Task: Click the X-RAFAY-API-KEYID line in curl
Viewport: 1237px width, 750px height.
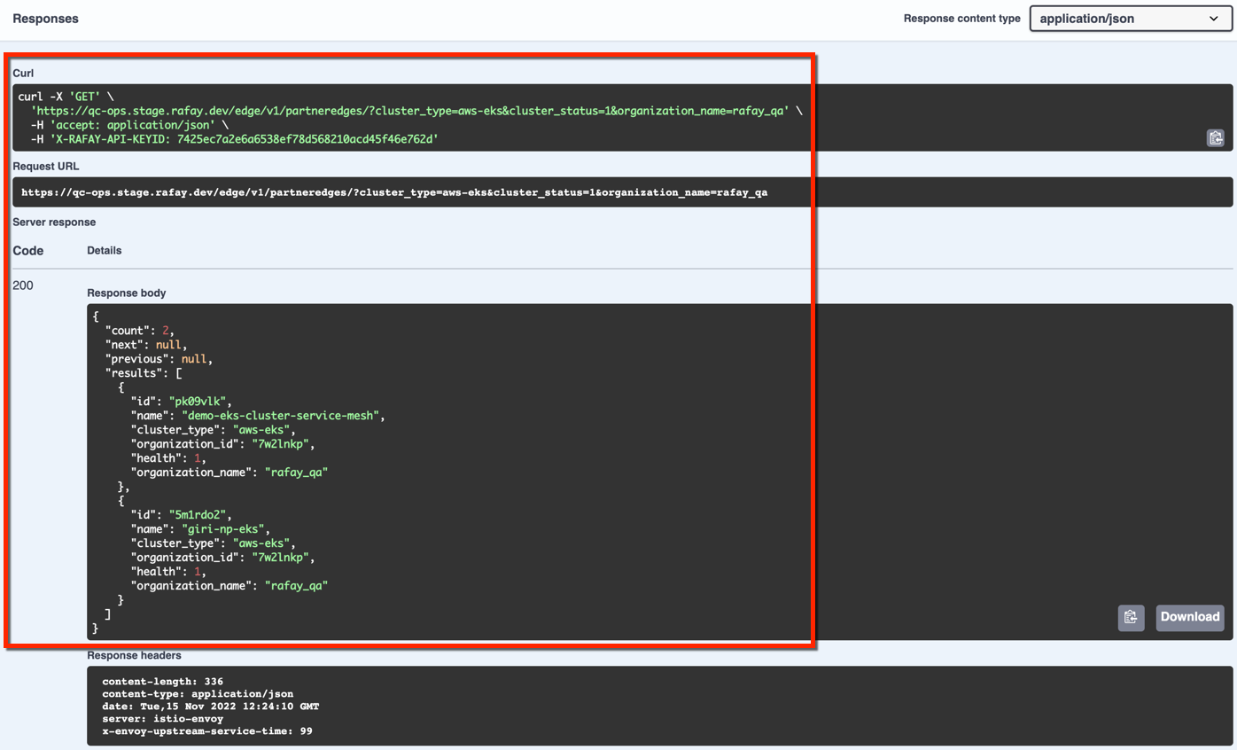Action: click(235, 139)
